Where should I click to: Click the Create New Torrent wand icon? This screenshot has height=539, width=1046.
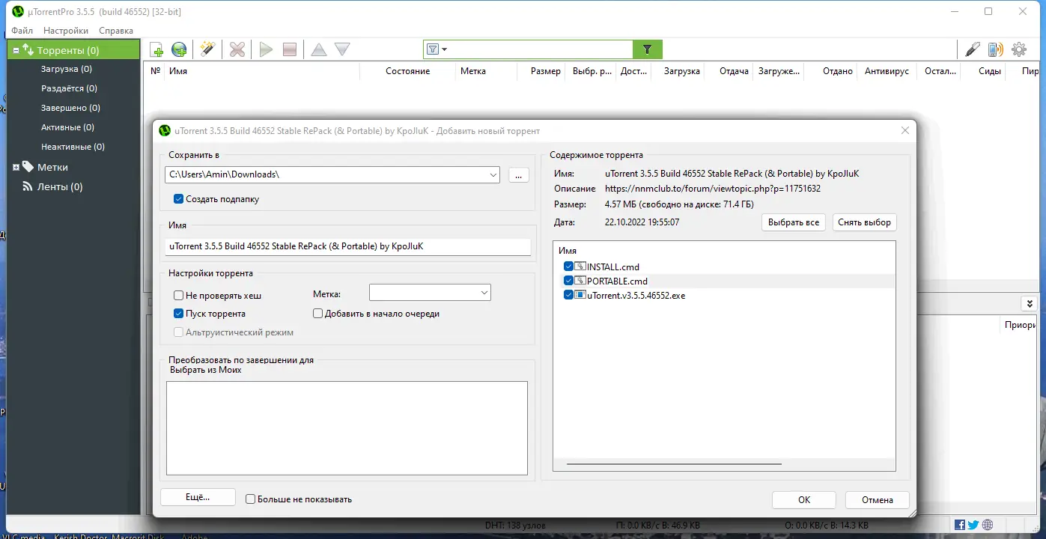pos(207,50)
